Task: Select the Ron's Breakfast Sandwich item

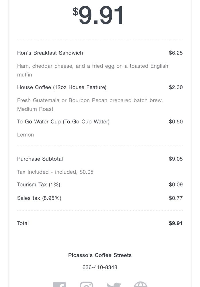Action: (x=50, y=53)
